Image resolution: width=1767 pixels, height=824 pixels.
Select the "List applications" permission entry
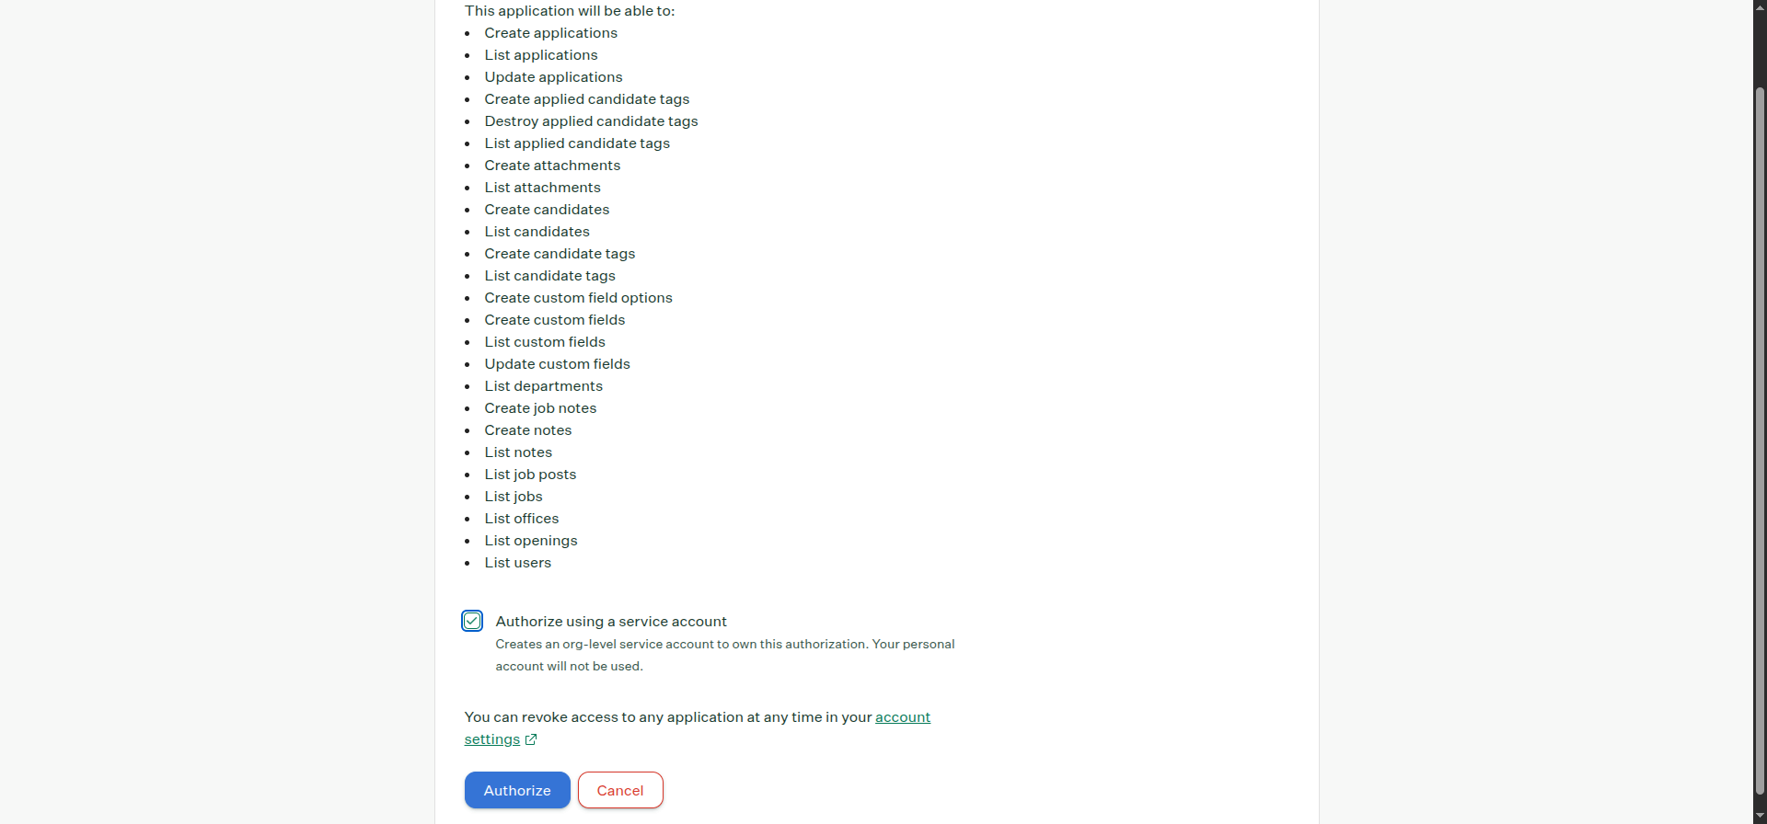541,55
